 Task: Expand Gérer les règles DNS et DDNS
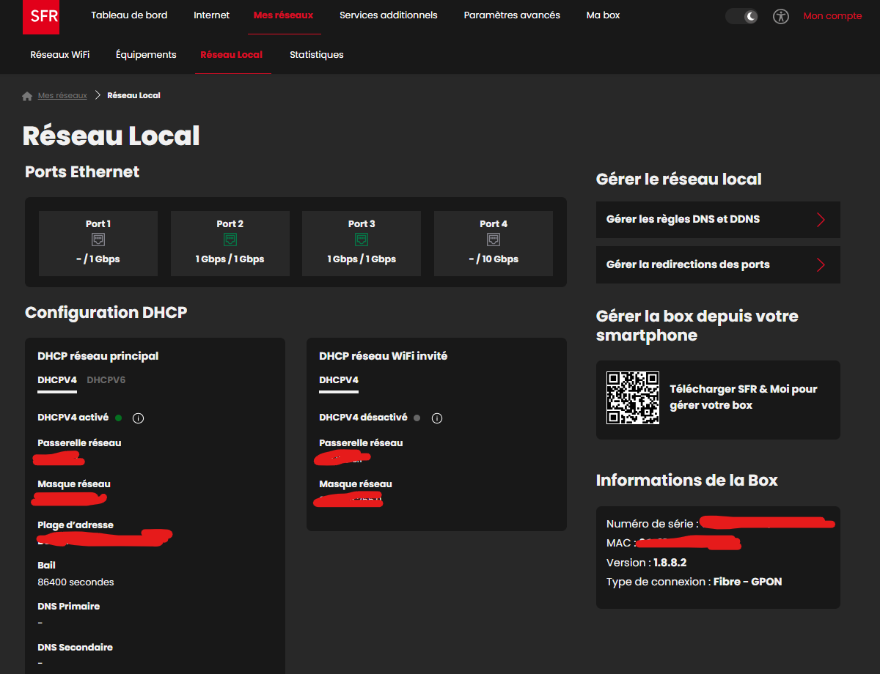pos(718,220)
